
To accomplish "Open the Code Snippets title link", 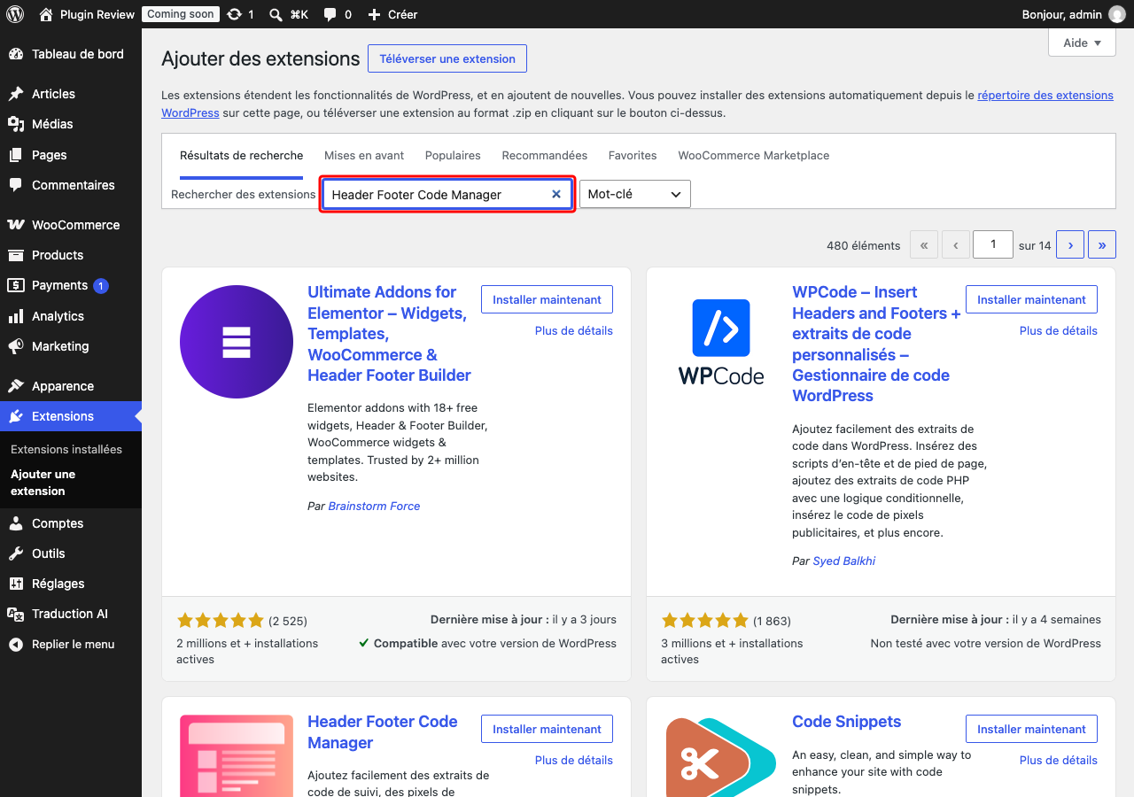I will [x=847, y=722].
